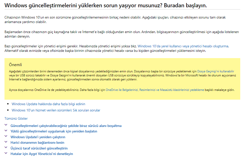Expand chevron next to 'Güncelleştirmeleri çalıştırabileceğiniz şekilde biraz sürücü alanı boşaltma'
Viewport: 245px width, 163px height.
[6, 125]
